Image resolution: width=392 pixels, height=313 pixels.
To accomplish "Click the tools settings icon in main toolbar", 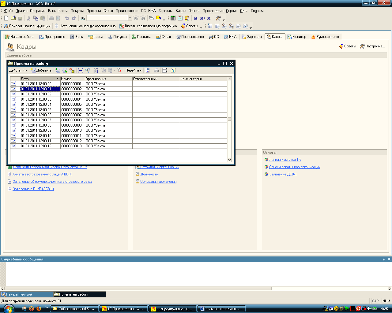I will 218,18.
